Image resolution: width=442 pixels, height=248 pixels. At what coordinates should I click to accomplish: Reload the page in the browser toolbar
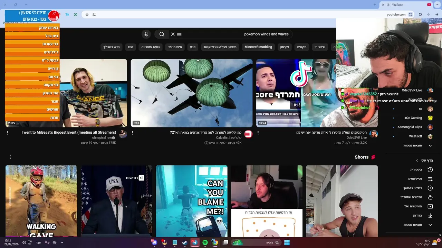pos(420,14)
